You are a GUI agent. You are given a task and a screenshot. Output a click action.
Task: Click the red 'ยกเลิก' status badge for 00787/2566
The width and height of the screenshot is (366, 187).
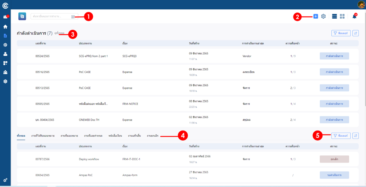tap(334, 159)
